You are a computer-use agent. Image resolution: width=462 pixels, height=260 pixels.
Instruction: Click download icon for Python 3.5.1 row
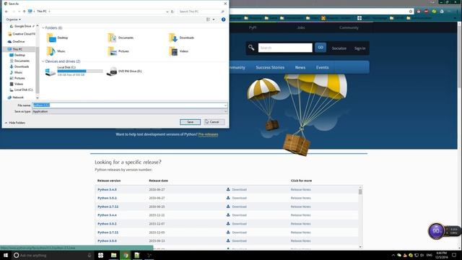coord(228,223)
